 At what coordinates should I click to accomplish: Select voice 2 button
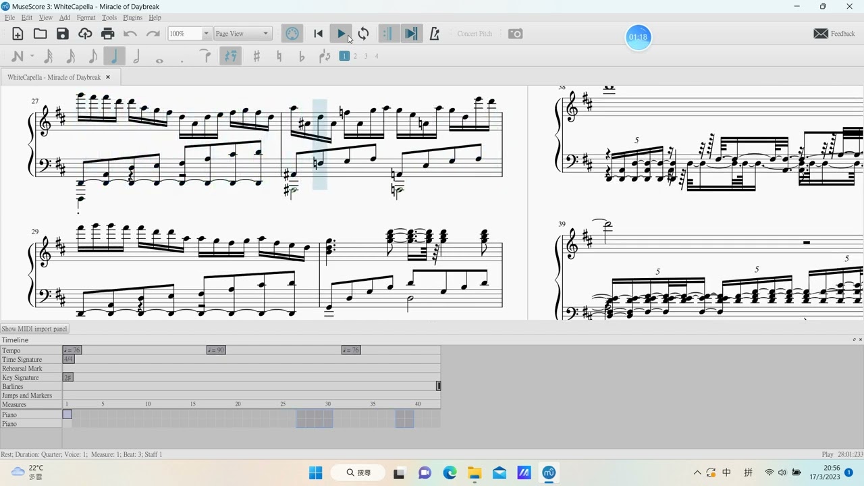[355, 56]
